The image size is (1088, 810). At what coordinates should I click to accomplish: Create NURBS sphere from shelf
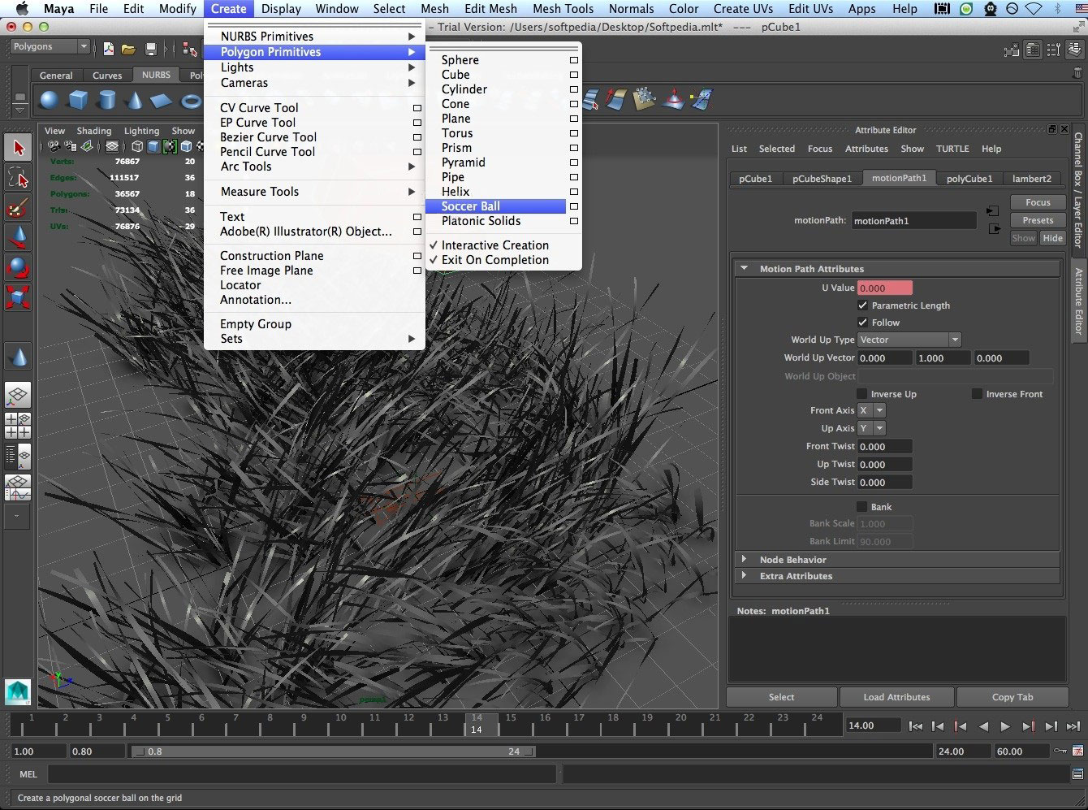tap(50, 101)
